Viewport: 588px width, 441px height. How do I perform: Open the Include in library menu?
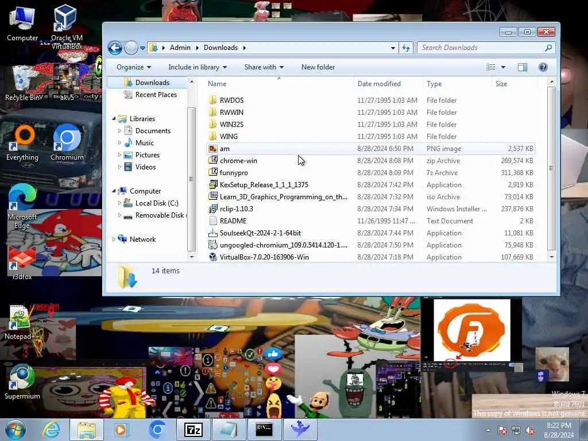pos(198,67)
